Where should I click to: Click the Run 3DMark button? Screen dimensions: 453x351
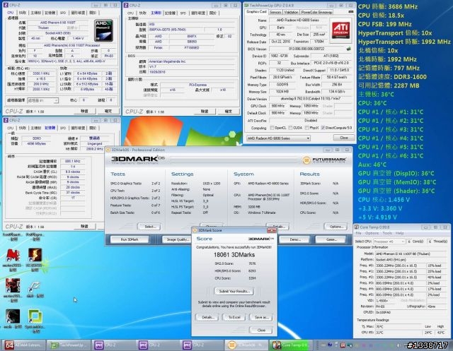[x=130, y=239]
